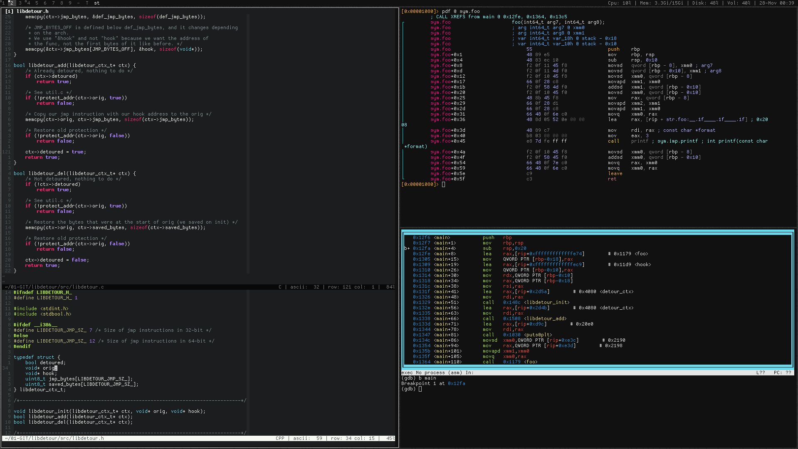Viewport: 798px width, 449px height.
Task: Click the Vol 40% volume indicator
Action: pos(739,3)
